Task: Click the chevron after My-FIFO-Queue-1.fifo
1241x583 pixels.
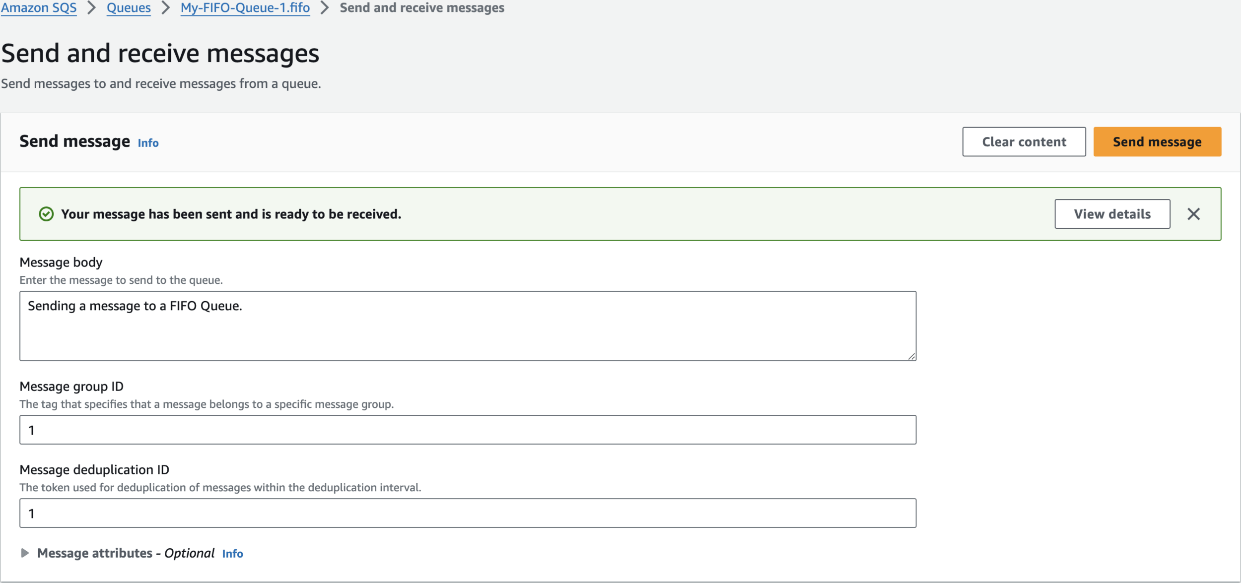Action: tap(325, 8)
